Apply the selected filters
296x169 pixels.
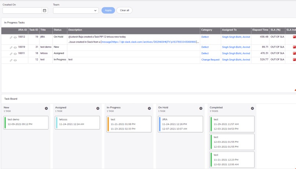click(108, 10)
